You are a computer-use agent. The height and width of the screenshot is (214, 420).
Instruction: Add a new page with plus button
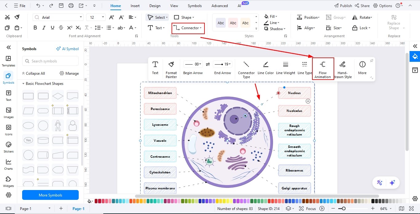tap(61, 208)
